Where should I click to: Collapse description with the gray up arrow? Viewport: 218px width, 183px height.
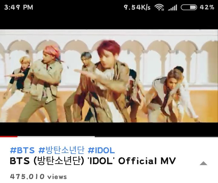(x=203, y=163)
